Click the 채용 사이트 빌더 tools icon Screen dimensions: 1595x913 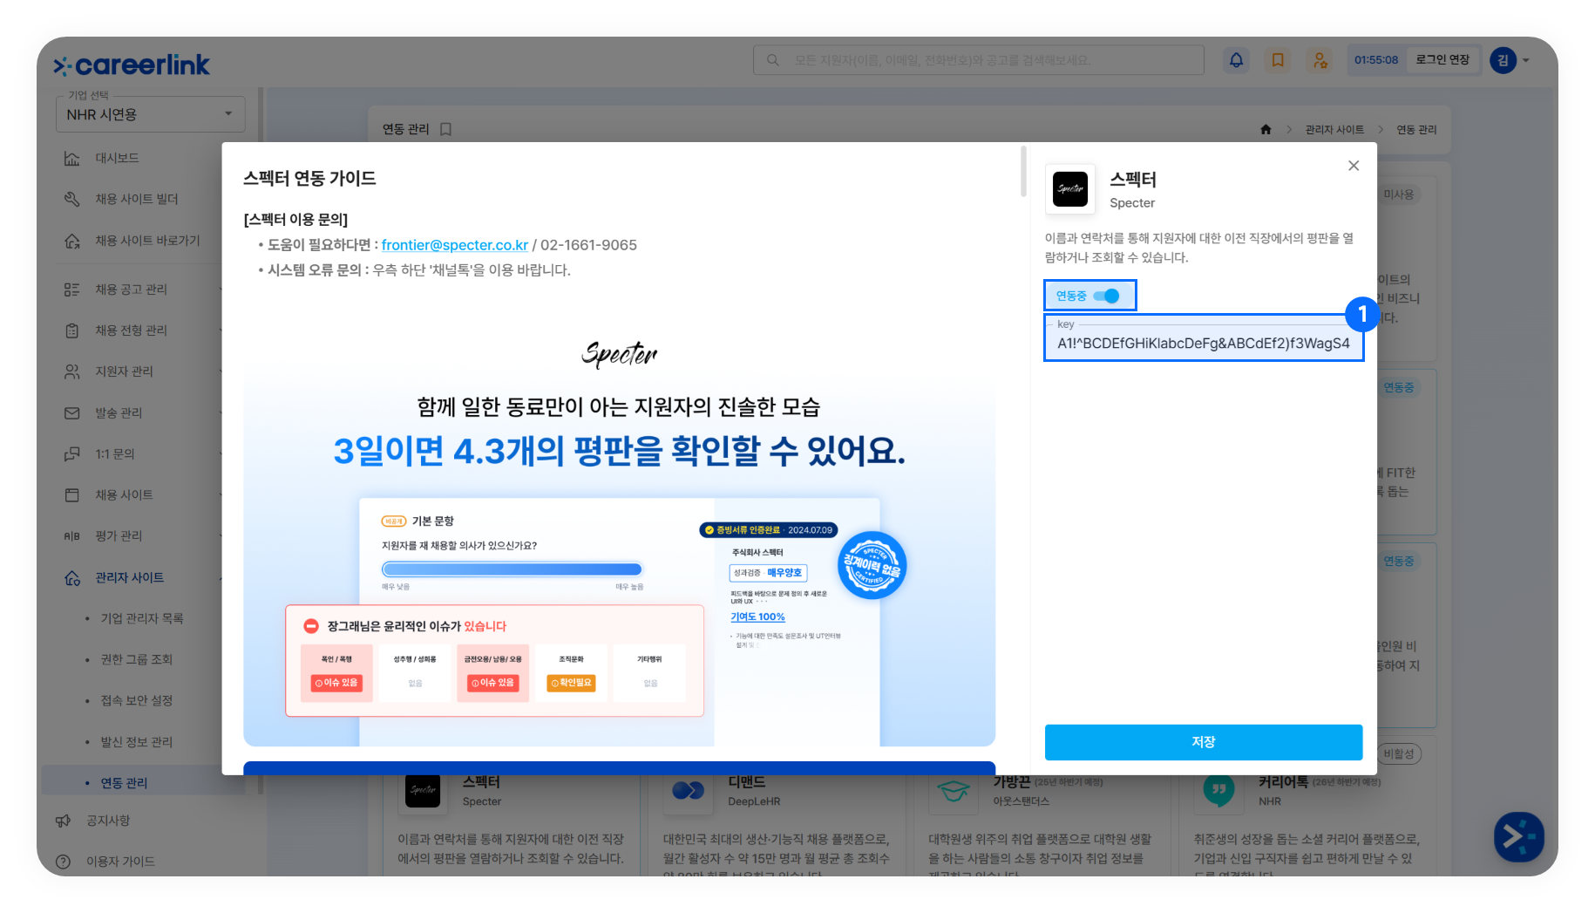72,199
